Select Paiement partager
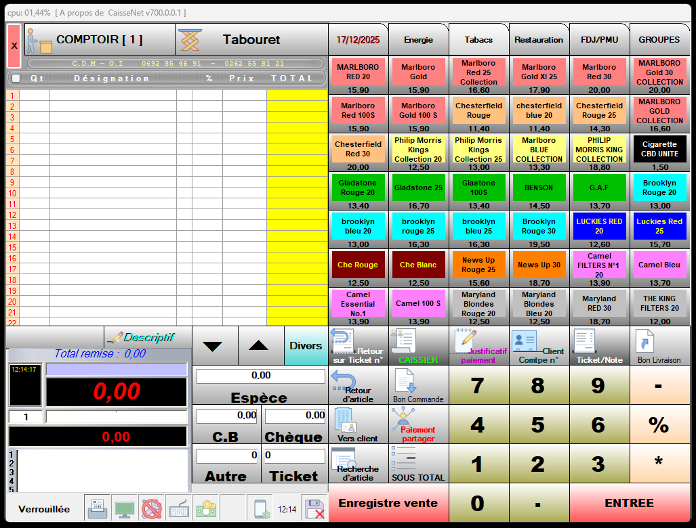 [x=419, y=424]
